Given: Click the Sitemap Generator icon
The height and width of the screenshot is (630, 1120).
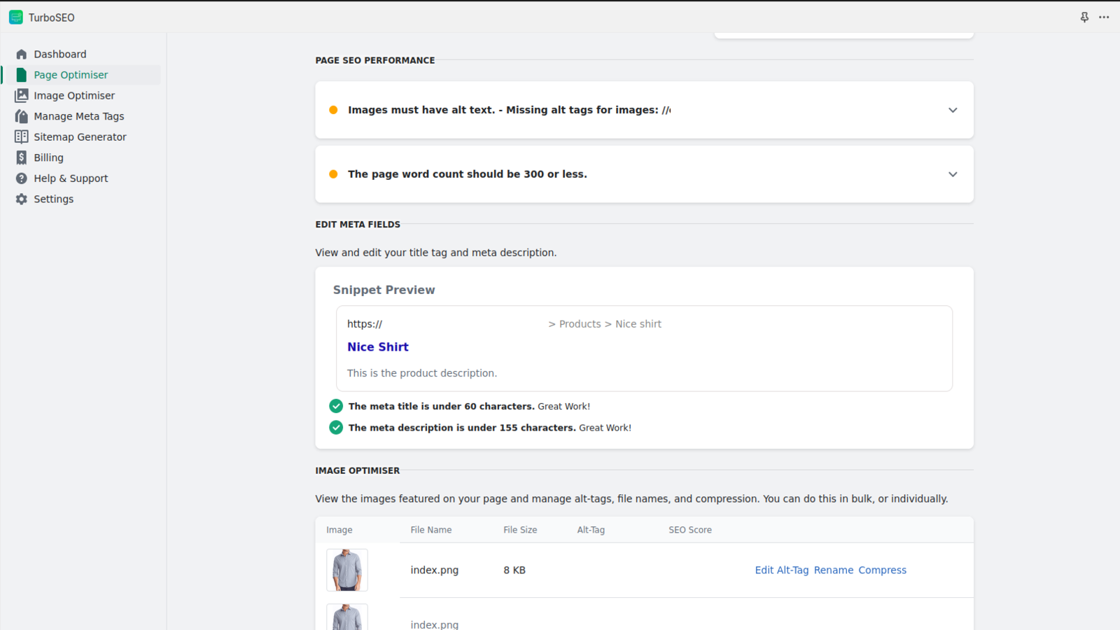Looking at the screenshot, I should tap(22, 137).
